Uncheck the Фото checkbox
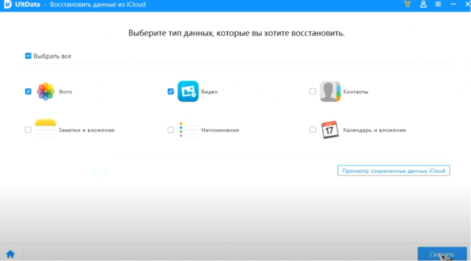The height and width of the screenshot is (261, 471). [28, 91]
